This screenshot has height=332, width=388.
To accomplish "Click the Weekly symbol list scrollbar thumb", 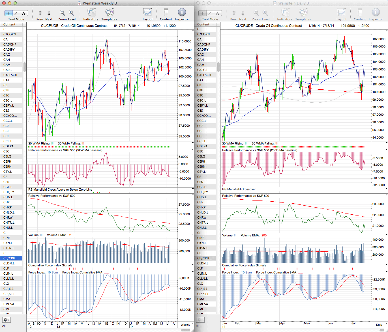I will pyautogui.click(x=25, y=67).
